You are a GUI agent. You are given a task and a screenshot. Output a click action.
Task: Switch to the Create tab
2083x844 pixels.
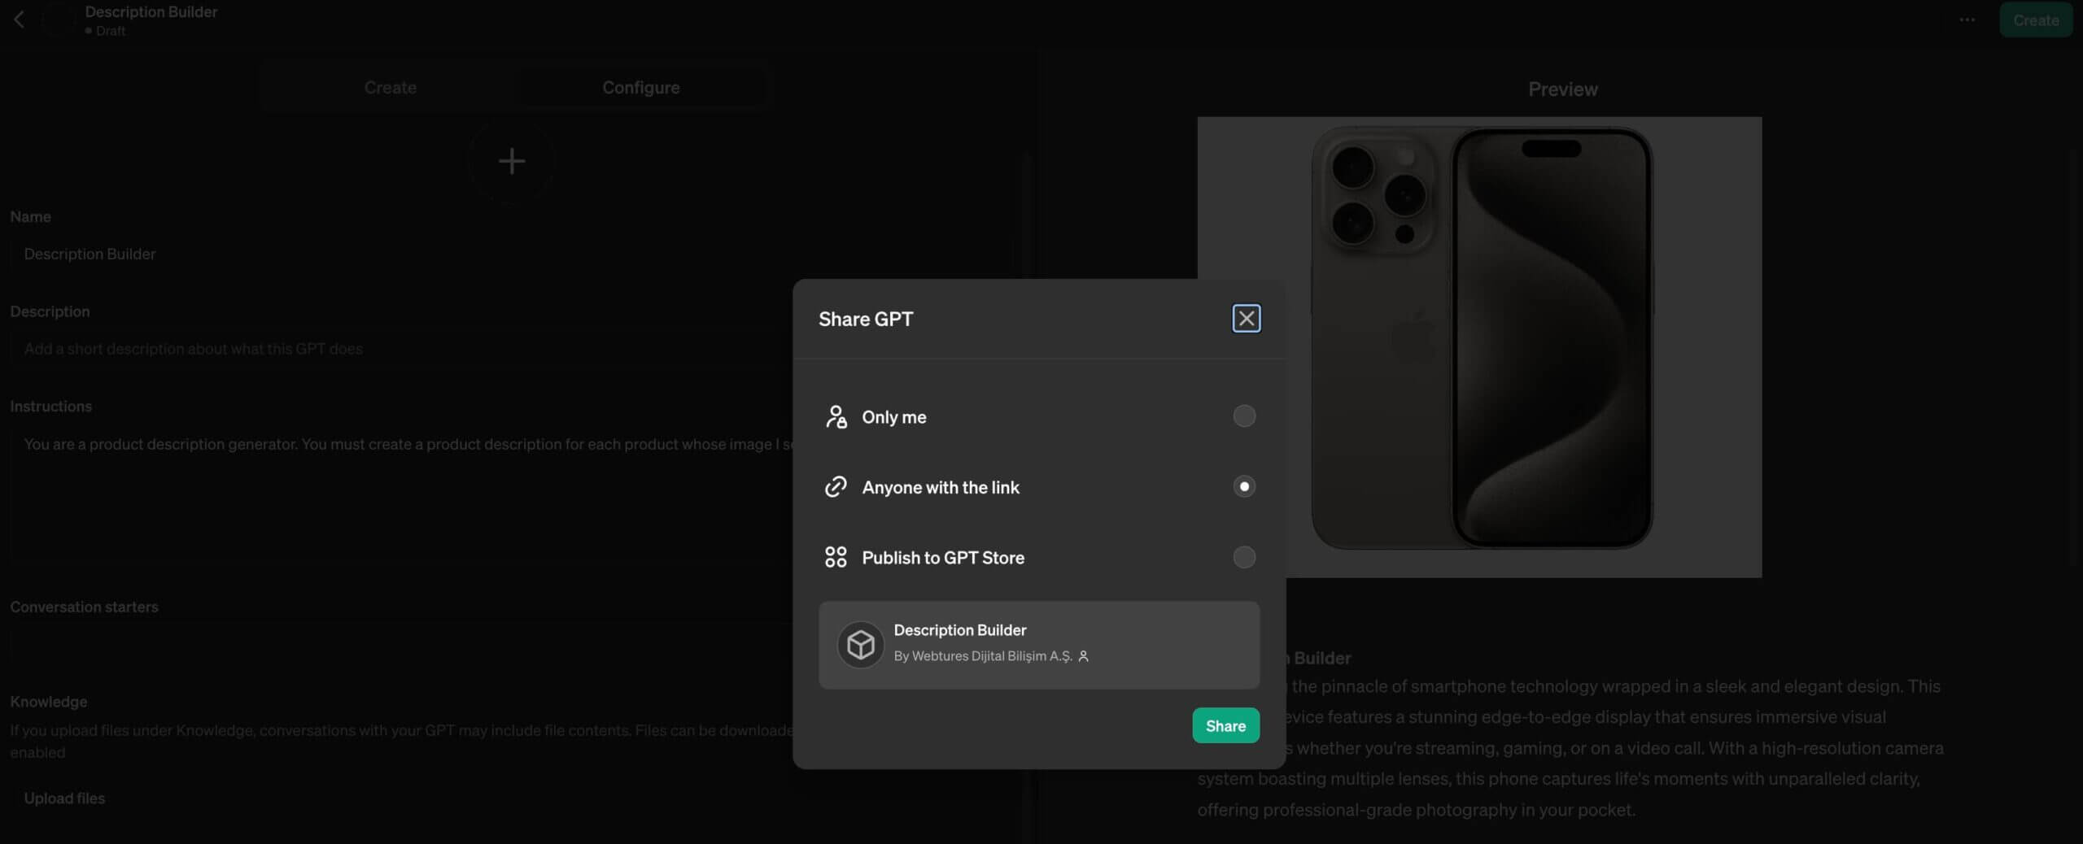coord(390,87)
